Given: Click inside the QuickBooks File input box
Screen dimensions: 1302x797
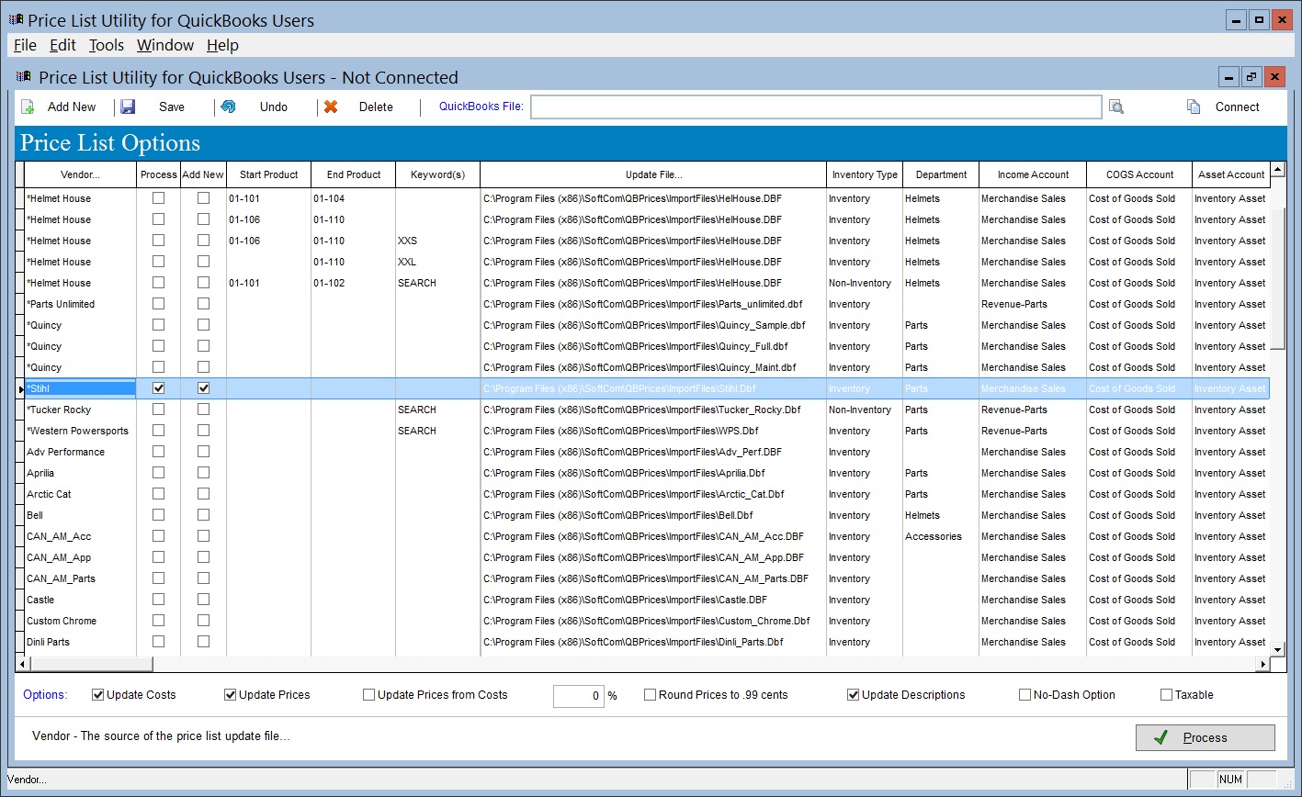Looking at the screenshot, I should pyautogui.click(x=815, y=107).
